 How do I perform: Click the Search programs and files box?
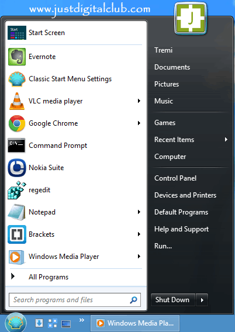75,300
